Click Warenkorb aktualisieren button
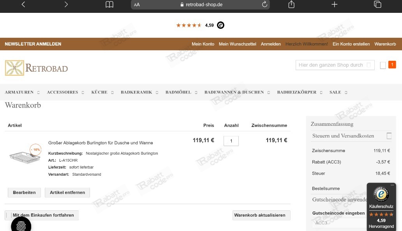Image resolution: width=402 pixels, height=231 pixels. [x=261, y=215]
